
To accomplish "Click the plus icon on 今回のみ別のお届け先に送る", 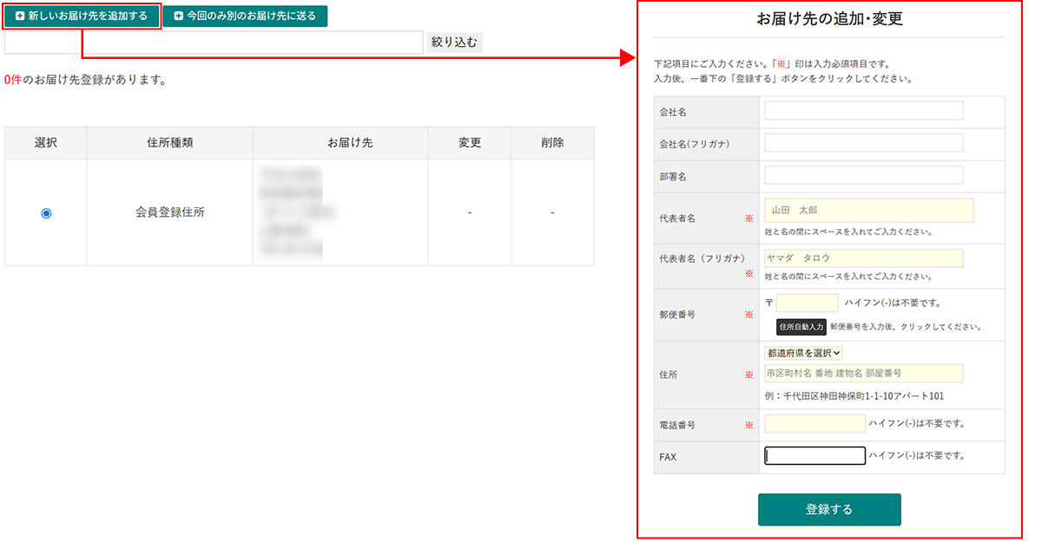I will click(179, 16).
